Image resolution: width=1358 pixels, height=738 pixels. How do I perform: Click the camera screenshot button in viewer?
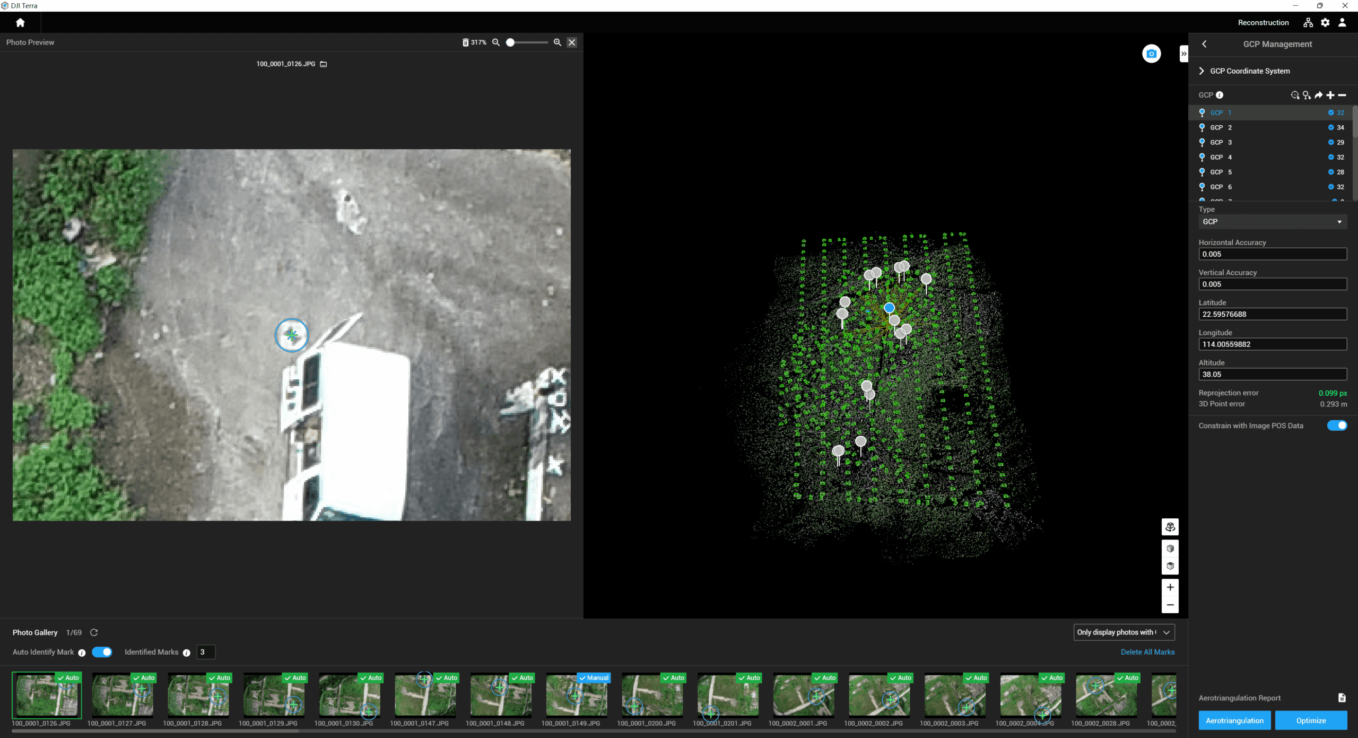point(1151,54)
